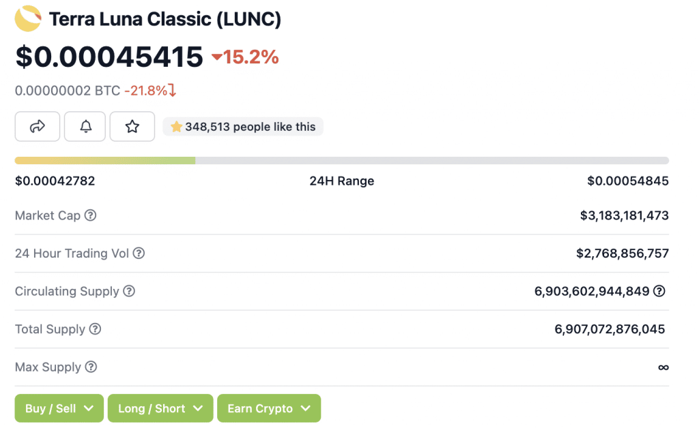Click the Total Supply help question icon
Screen dimensions: 699x430
(95, 329)
